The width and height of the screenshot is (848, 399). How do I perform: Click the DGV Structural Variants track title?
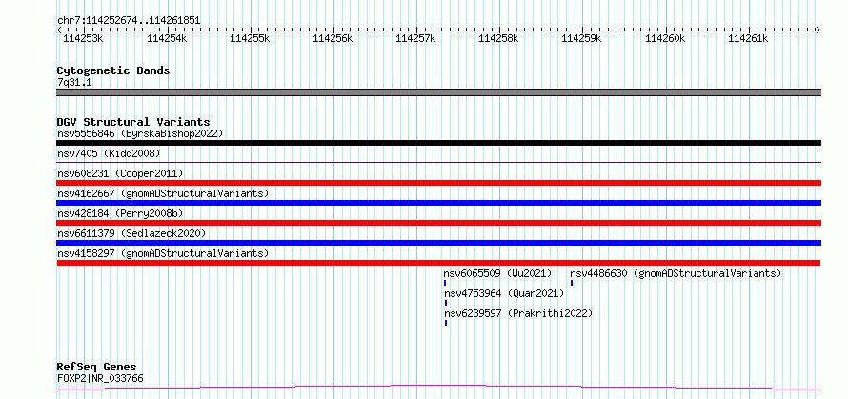[133, 122]
